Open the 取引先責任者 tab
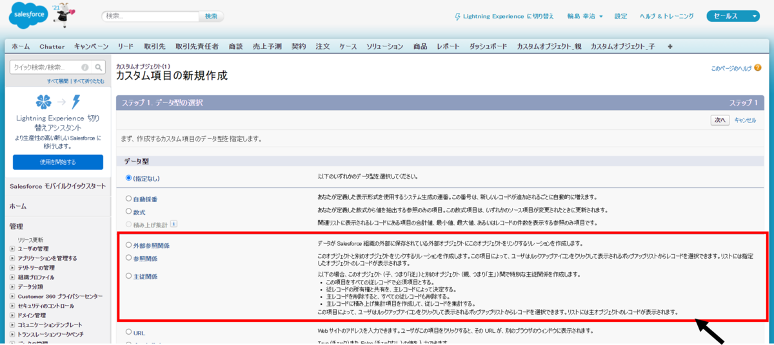The width and height of the screenshot is (774, 345). (197, 46)
